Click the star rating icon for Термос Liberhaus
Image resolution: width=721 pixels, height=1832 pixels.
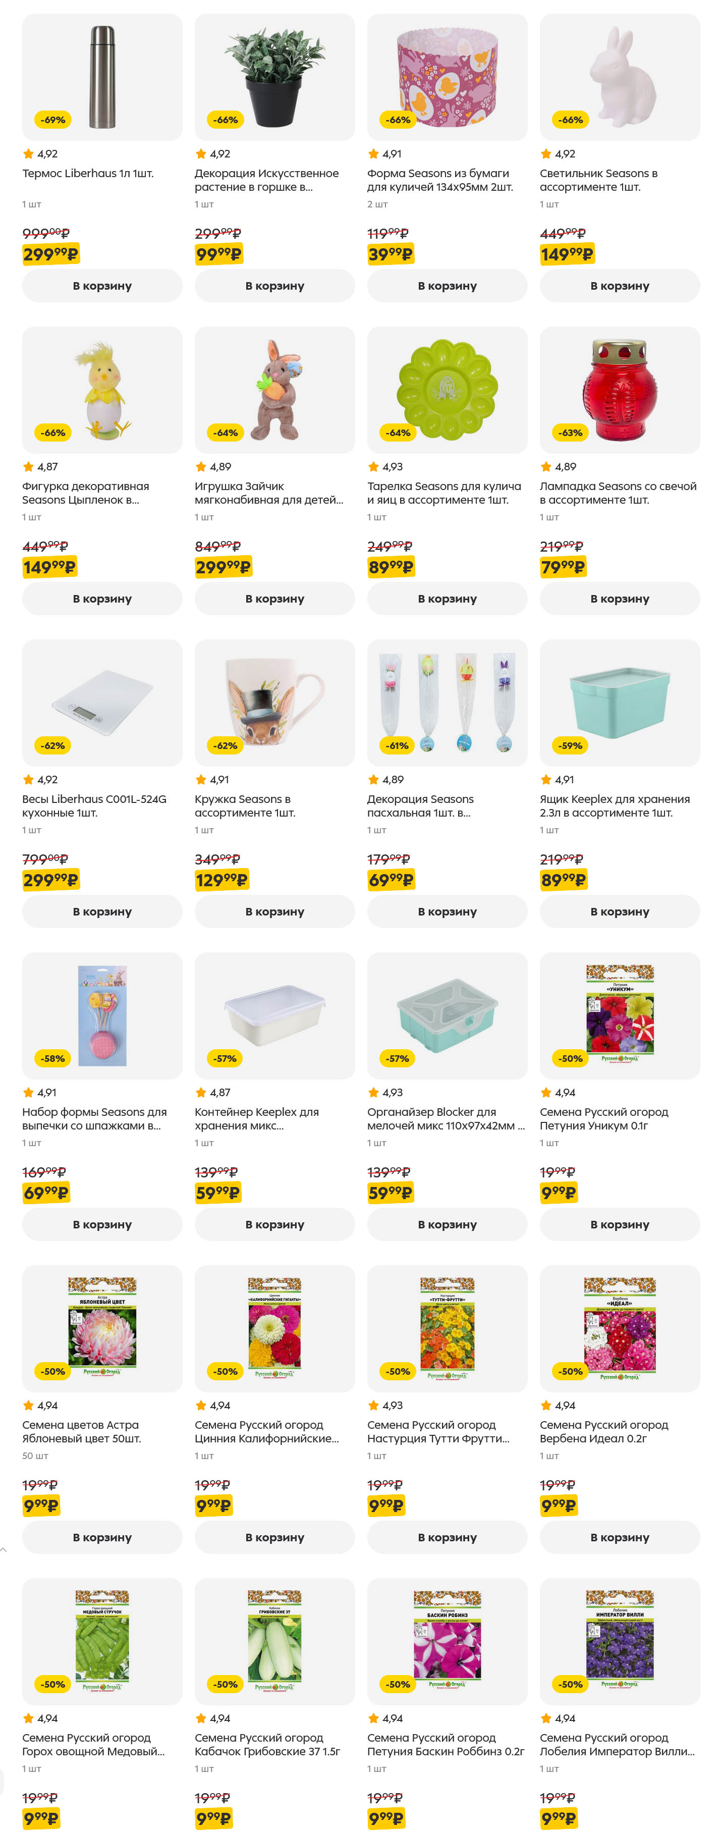click(x=28, y=153)
